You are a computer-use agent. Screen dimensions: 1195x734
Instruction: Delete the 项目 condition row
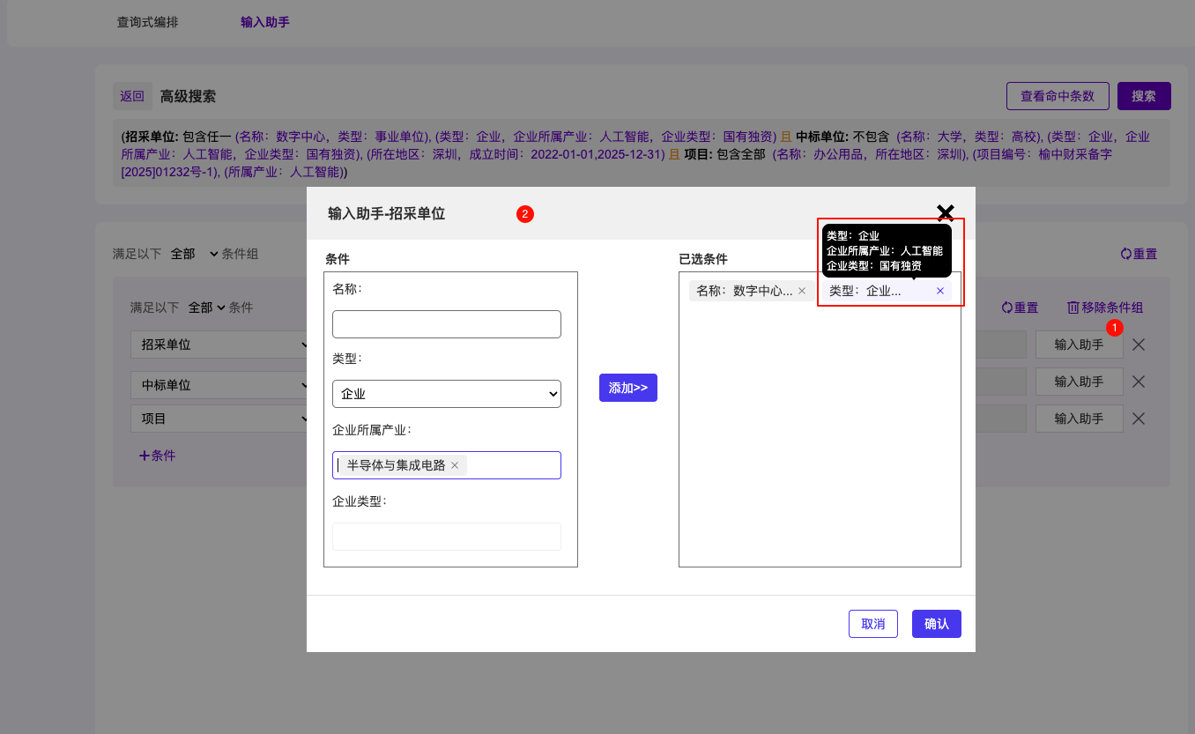tap(1139, 419)
